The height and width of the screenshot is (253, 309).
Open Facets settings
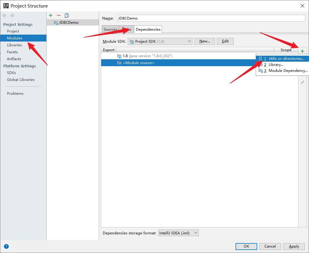(12, 52)
